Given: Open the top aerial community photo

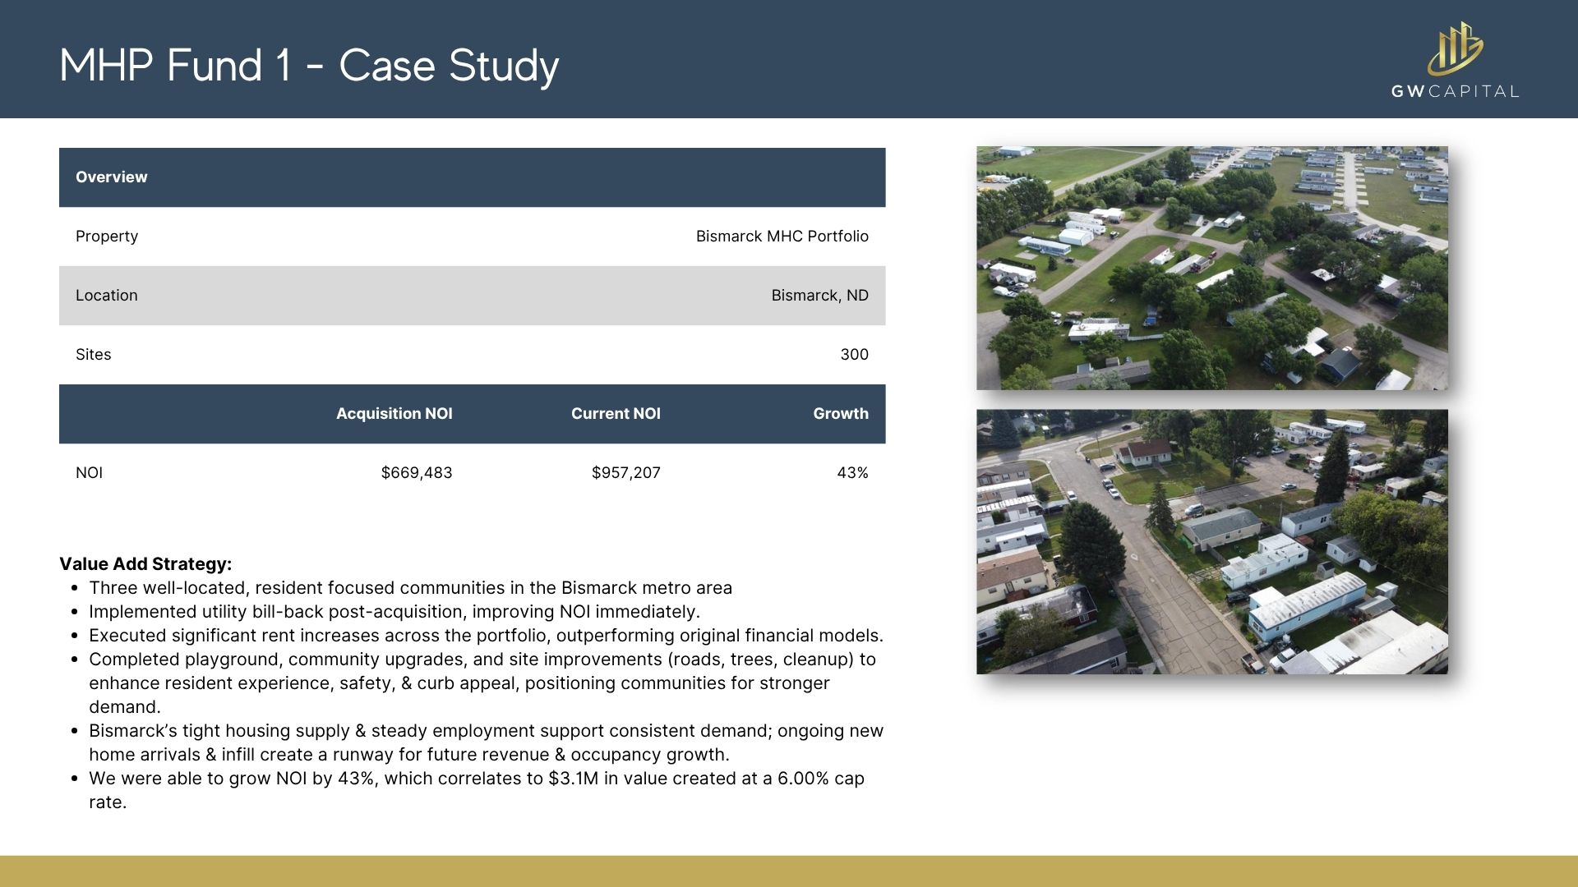Looking at the screenshot, I should pyautogui.click(x=1211, y=268).
